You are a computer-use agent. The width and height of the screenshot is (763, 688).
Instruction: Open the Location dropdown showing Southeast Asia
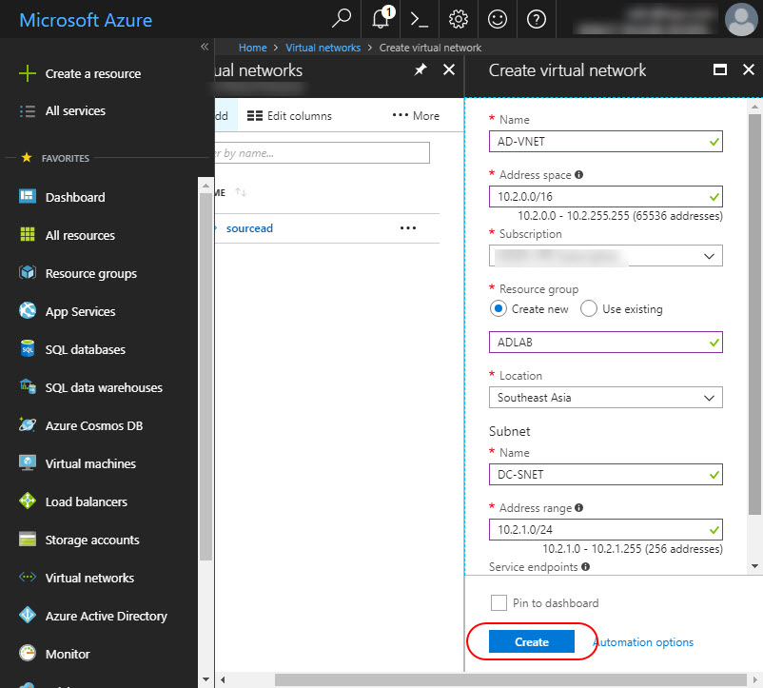click(605, 398)
